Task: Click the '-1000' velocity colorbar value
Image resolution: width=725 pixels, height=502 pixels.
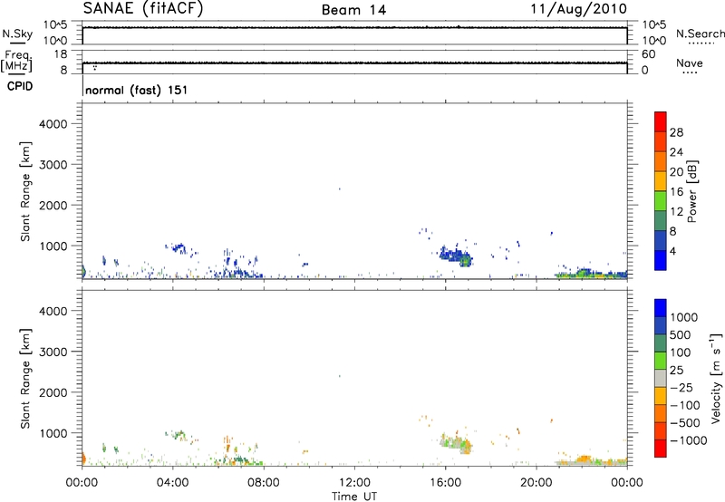Action: [x=688, y=440]
